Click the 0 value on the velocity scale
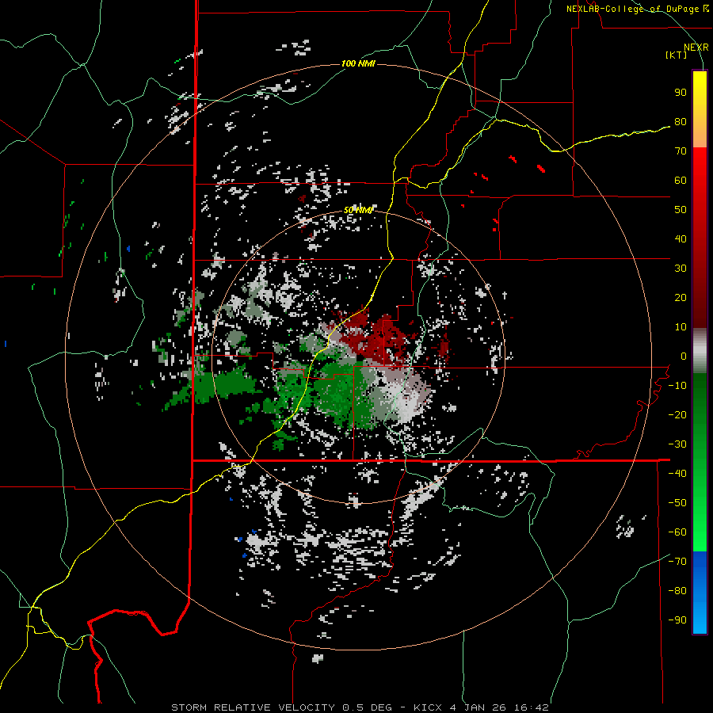 [684, 356]
